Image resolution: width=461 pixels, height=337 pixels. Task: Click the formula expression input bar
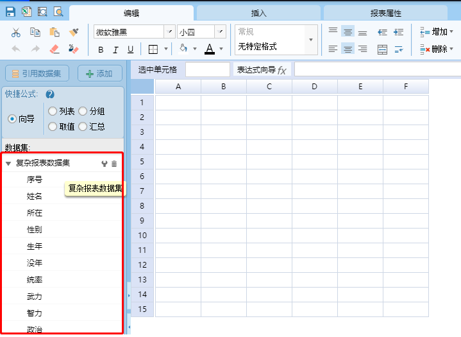(x=378, y=70)
